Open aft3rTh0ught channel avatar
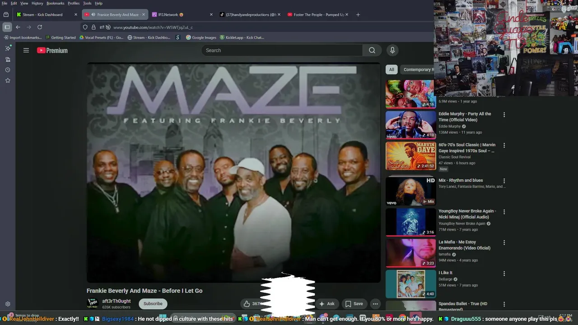 (93, 304)
